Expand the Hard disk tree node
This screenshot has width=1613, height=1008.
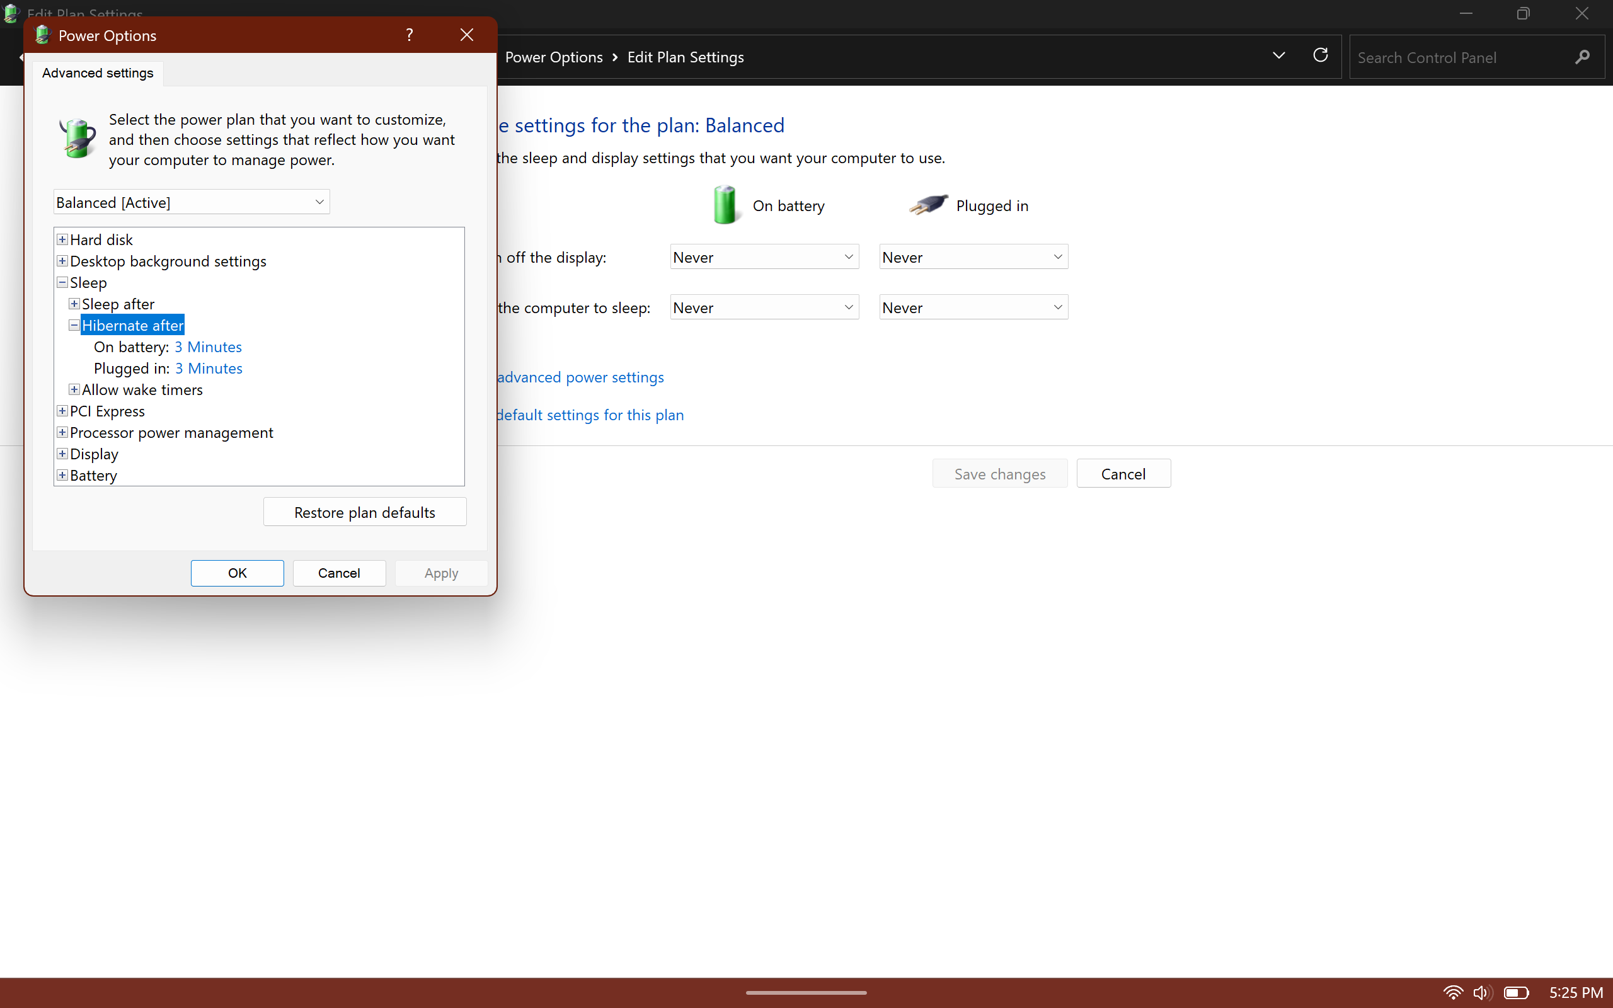click(x=62, y=239)
